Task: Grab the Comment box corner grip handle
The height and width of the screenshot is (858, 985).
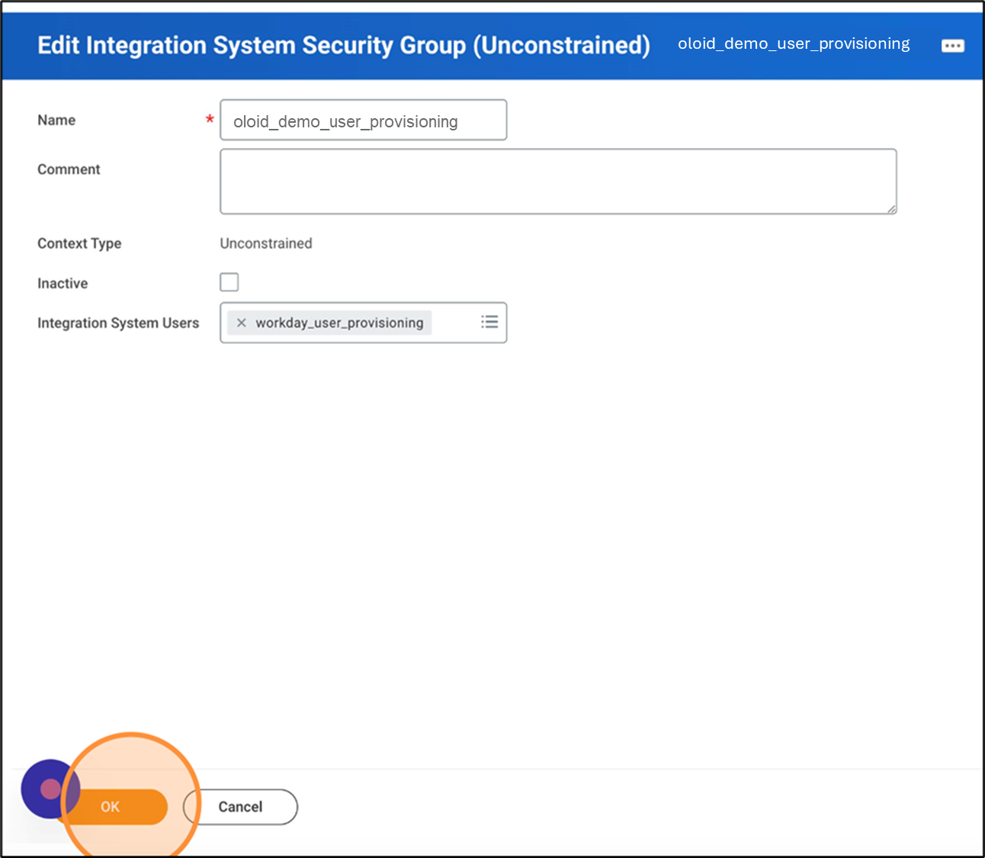Action: [891, 209]
